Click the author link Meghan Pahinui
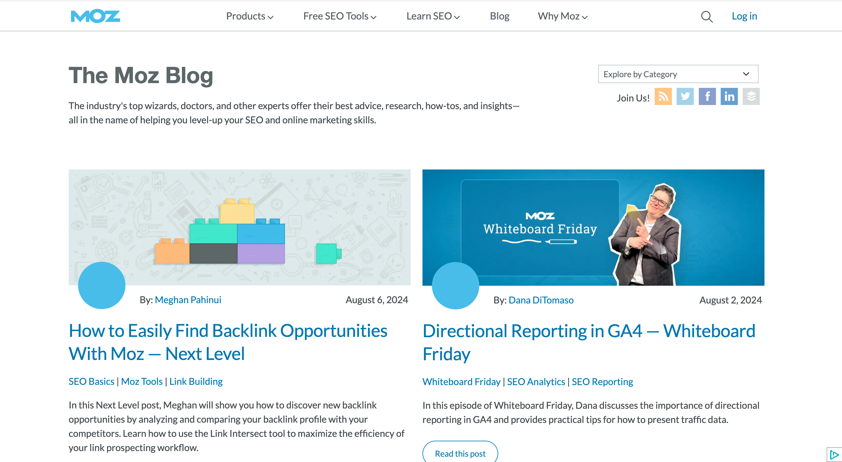Image resolution: width=842 pixels, height=462 pixels. click(x=187, y=299)
